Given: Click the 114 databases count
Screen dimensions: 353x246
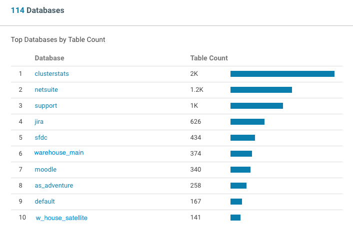Looking at the screenshot, I should tap(17, 10).
